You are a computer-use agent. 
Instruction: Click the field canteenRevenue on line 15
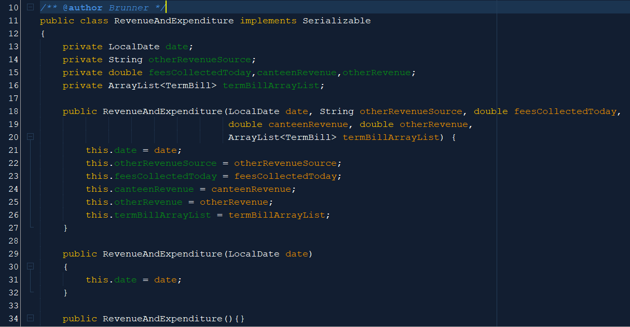click(x=297, y=73)
